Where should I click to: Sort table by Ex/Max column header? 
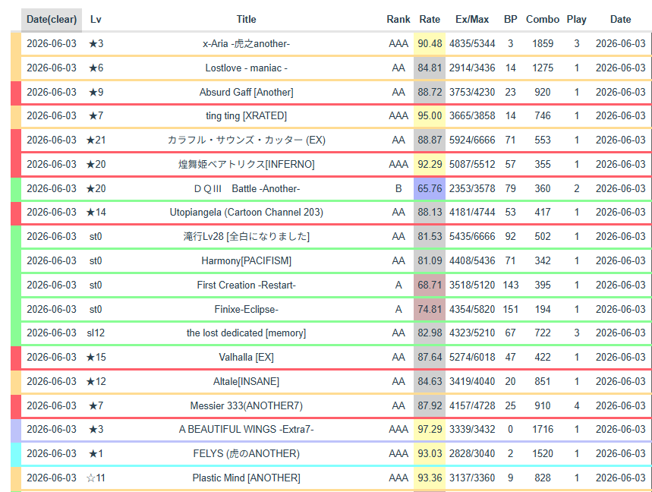472,20
